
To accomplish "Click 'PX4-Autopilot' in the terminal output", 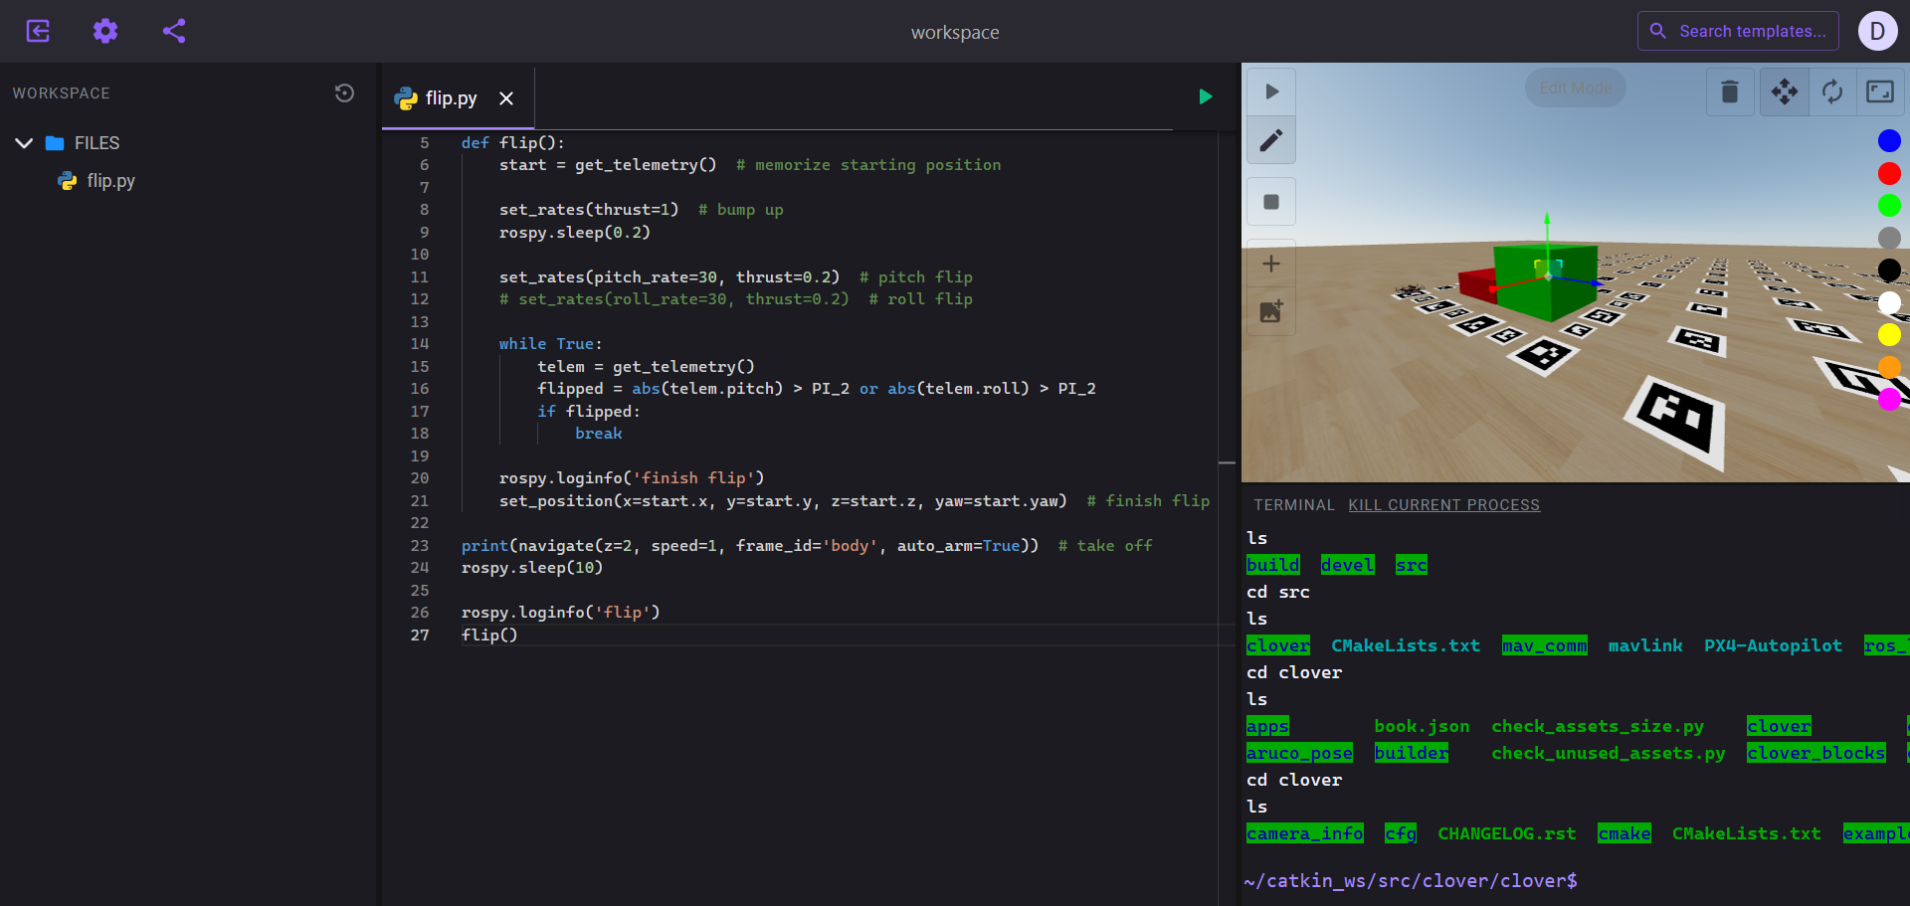I will [x=1773, y=645].
